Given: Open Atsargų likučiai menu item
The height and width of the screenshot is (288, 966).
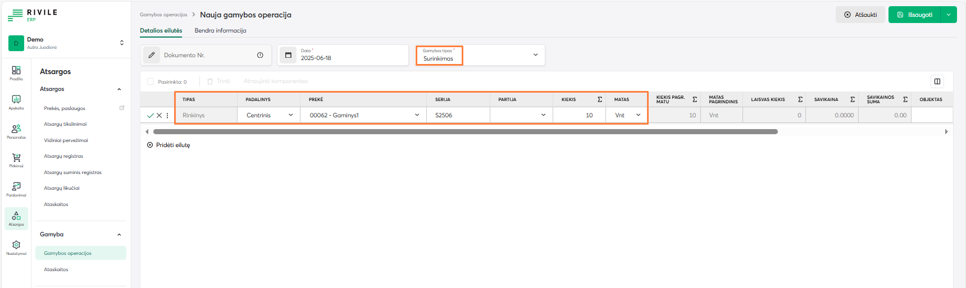Looking at the screenshot, I should [x=62, y=189].
